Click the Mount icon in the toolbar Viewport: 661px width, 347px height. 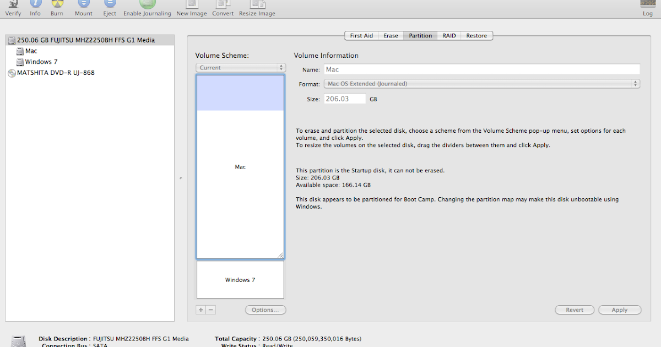[83, 8]
